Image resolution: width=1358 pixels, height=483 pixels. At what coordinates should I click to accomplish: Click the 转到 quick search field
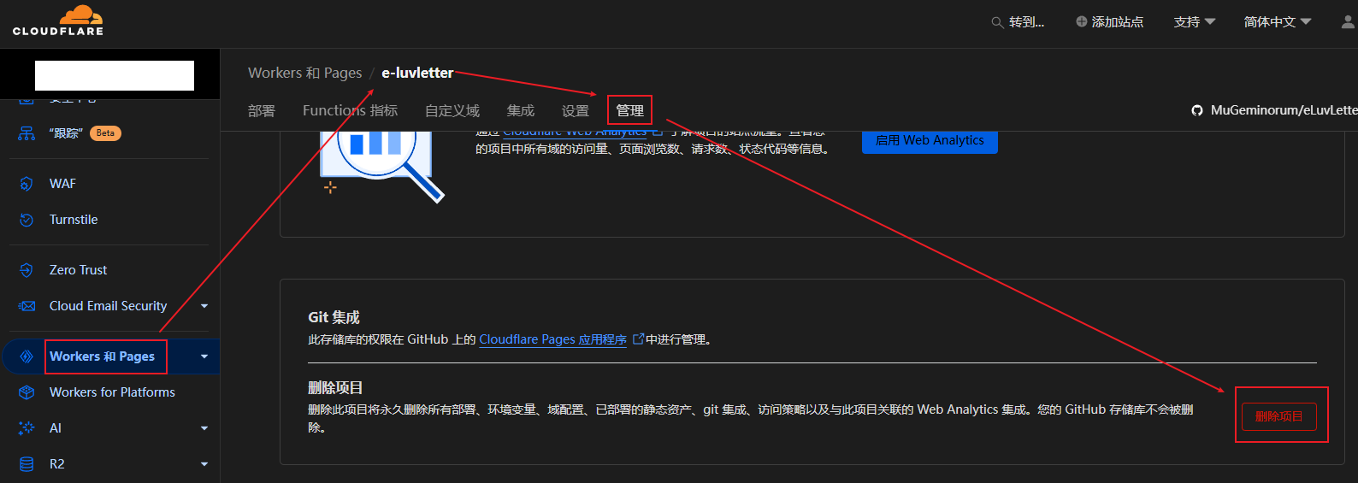1018,22
